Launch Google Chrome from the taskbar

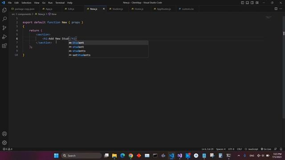pyautogui.click(x=130, y=156)
